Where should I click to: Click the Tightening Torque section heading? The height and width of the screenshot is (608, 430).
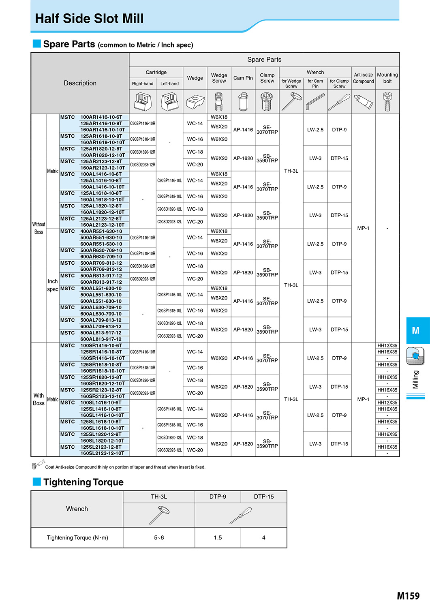83,482
